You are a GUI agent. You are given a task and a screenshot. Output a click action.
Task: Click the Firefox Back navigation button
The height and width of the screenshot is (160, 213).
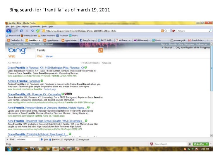pos(9,31)
